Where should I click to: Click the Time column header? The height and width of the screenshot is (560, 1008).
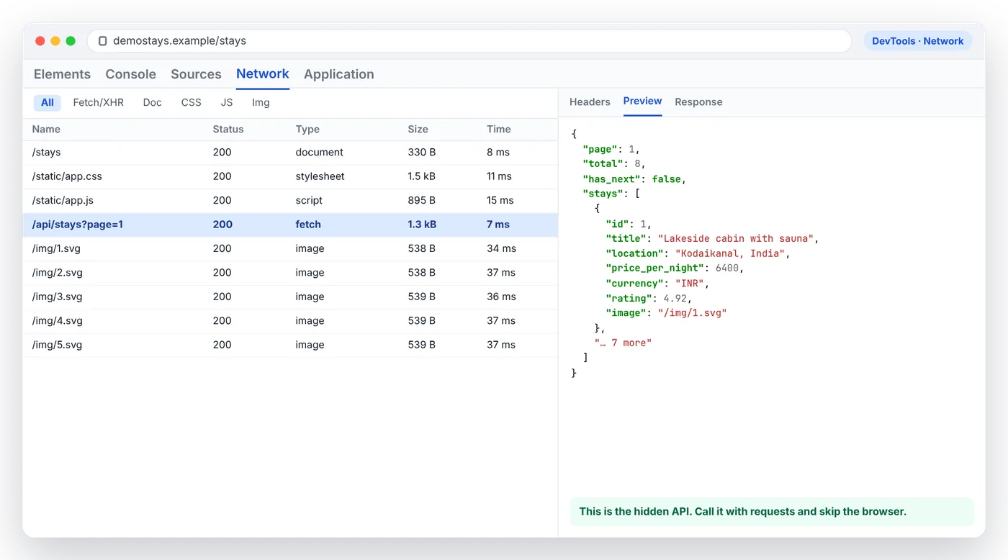click(498, 130)
